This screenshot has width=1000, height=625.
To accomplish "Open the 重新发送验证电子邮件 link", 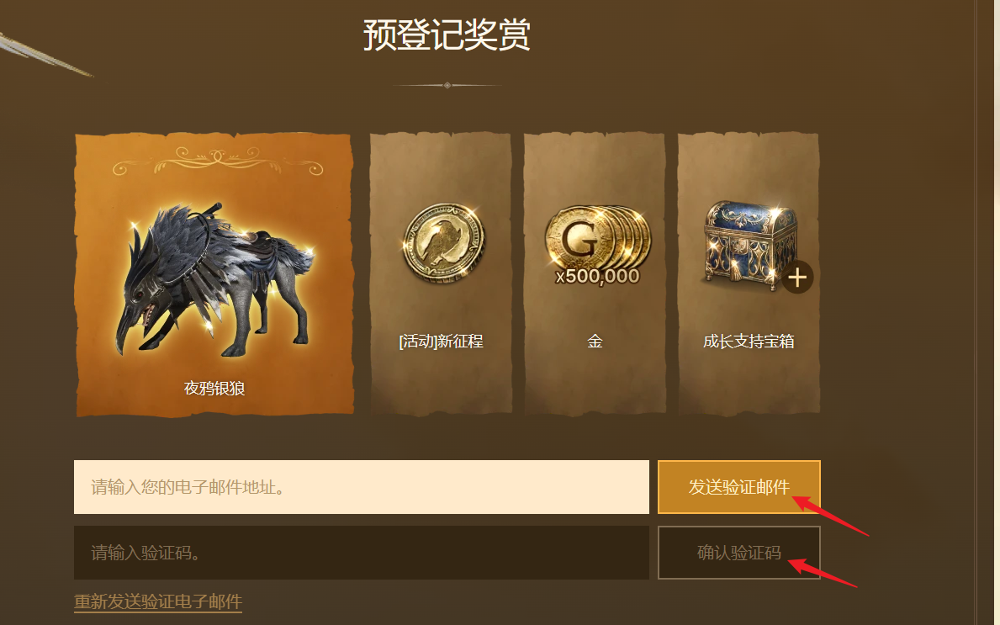I will click(158, 601).
